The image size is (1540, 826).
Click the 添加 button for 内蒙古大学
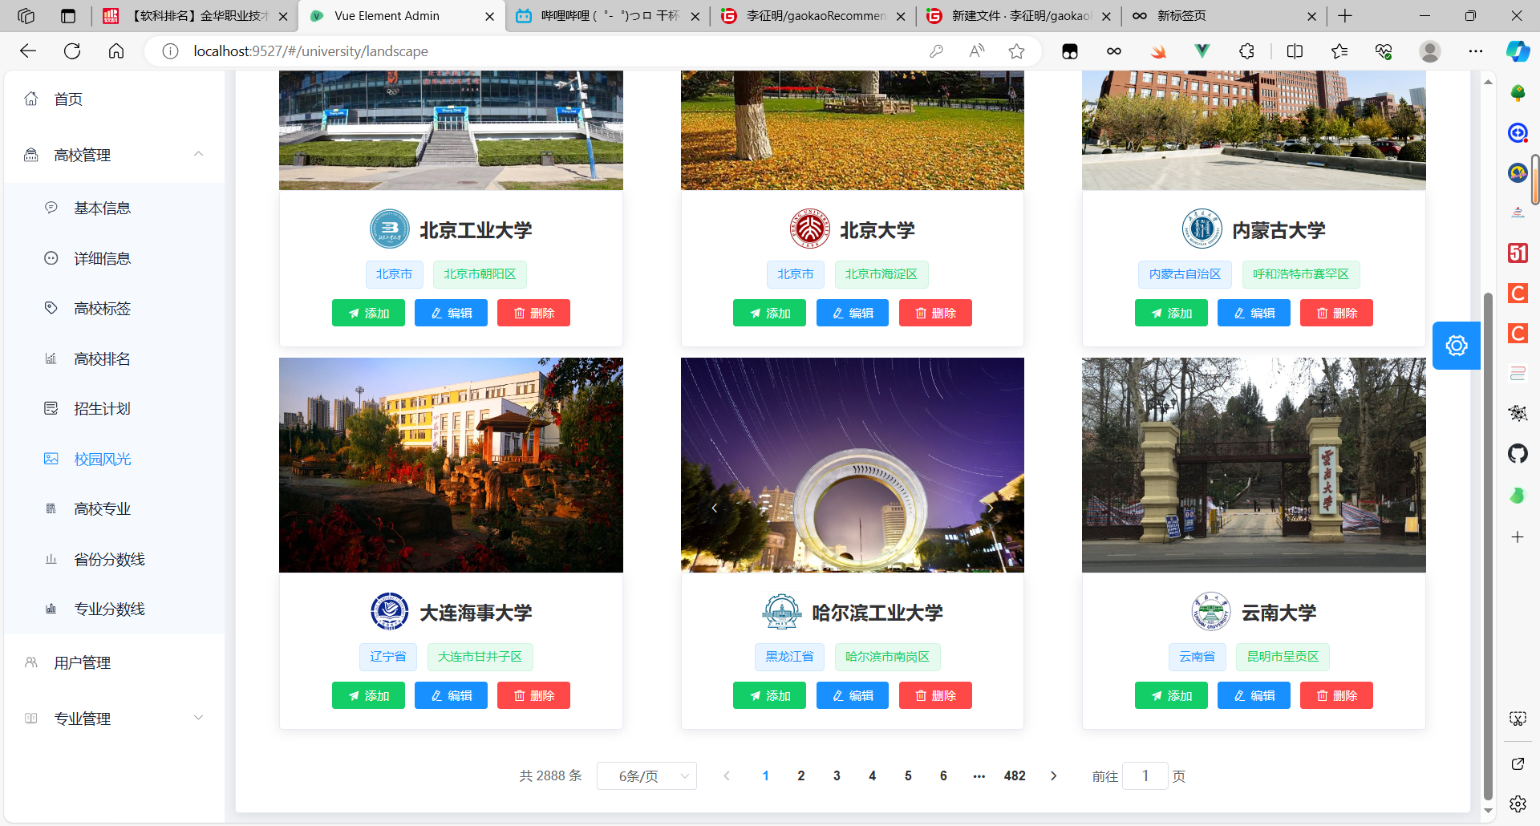point(1171,313)
